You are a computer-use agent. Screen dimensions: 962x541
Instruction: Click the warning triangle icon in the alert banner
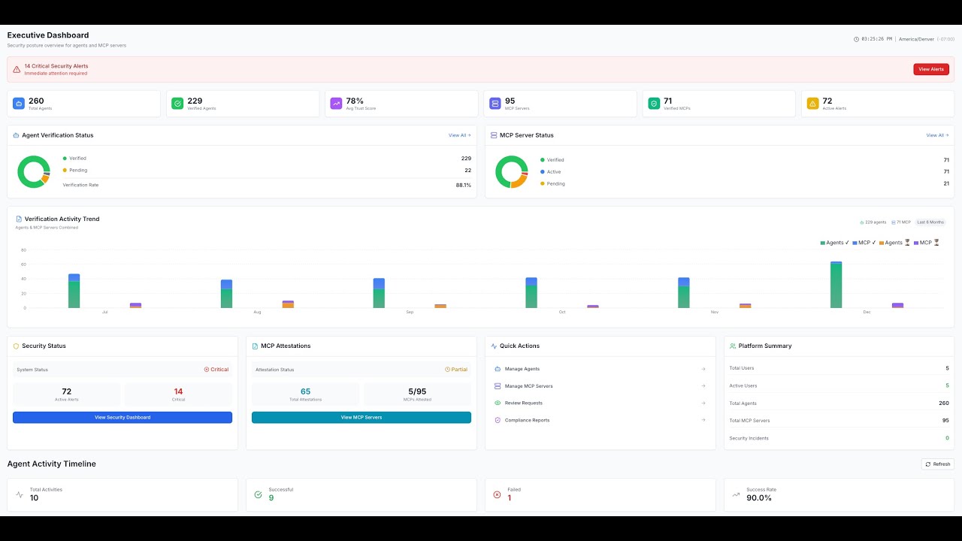click(x=17, y=69)
